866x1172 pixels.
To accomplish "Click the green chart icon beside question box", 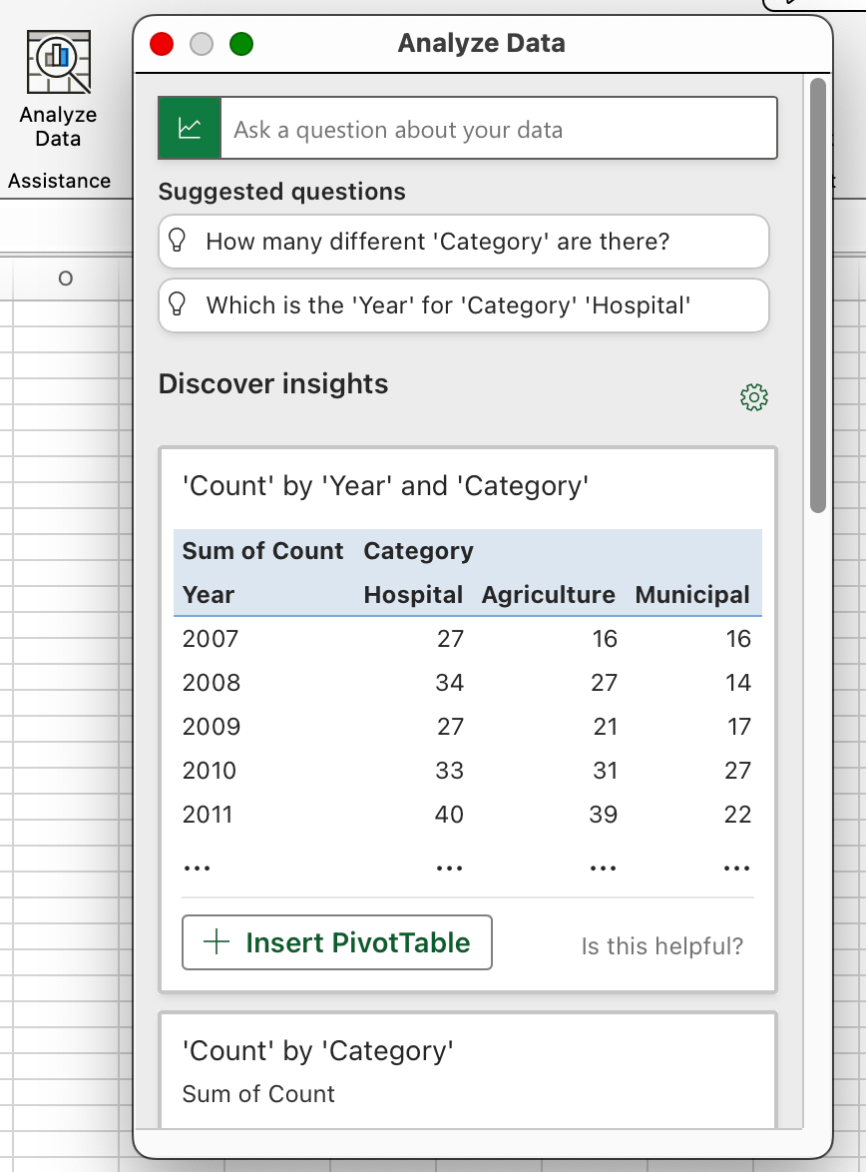I will coord(190,129).
